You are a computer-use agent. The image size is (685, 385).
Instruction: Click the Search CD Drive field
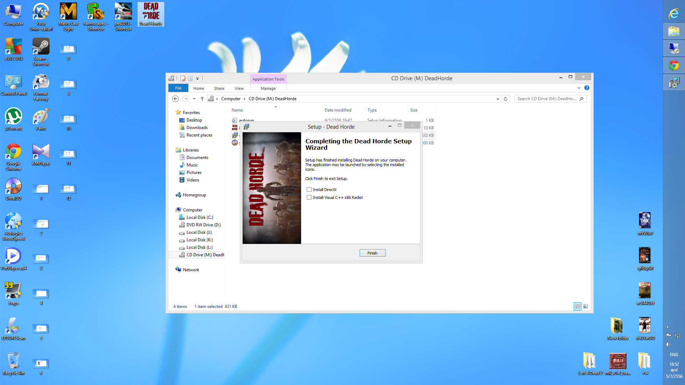(x=547, y=99)
